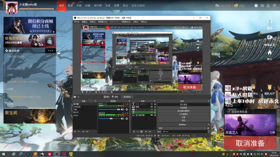Toggle visibility eye of 显示器采集 source
280x157 pixels.
(x=152, y=115)
